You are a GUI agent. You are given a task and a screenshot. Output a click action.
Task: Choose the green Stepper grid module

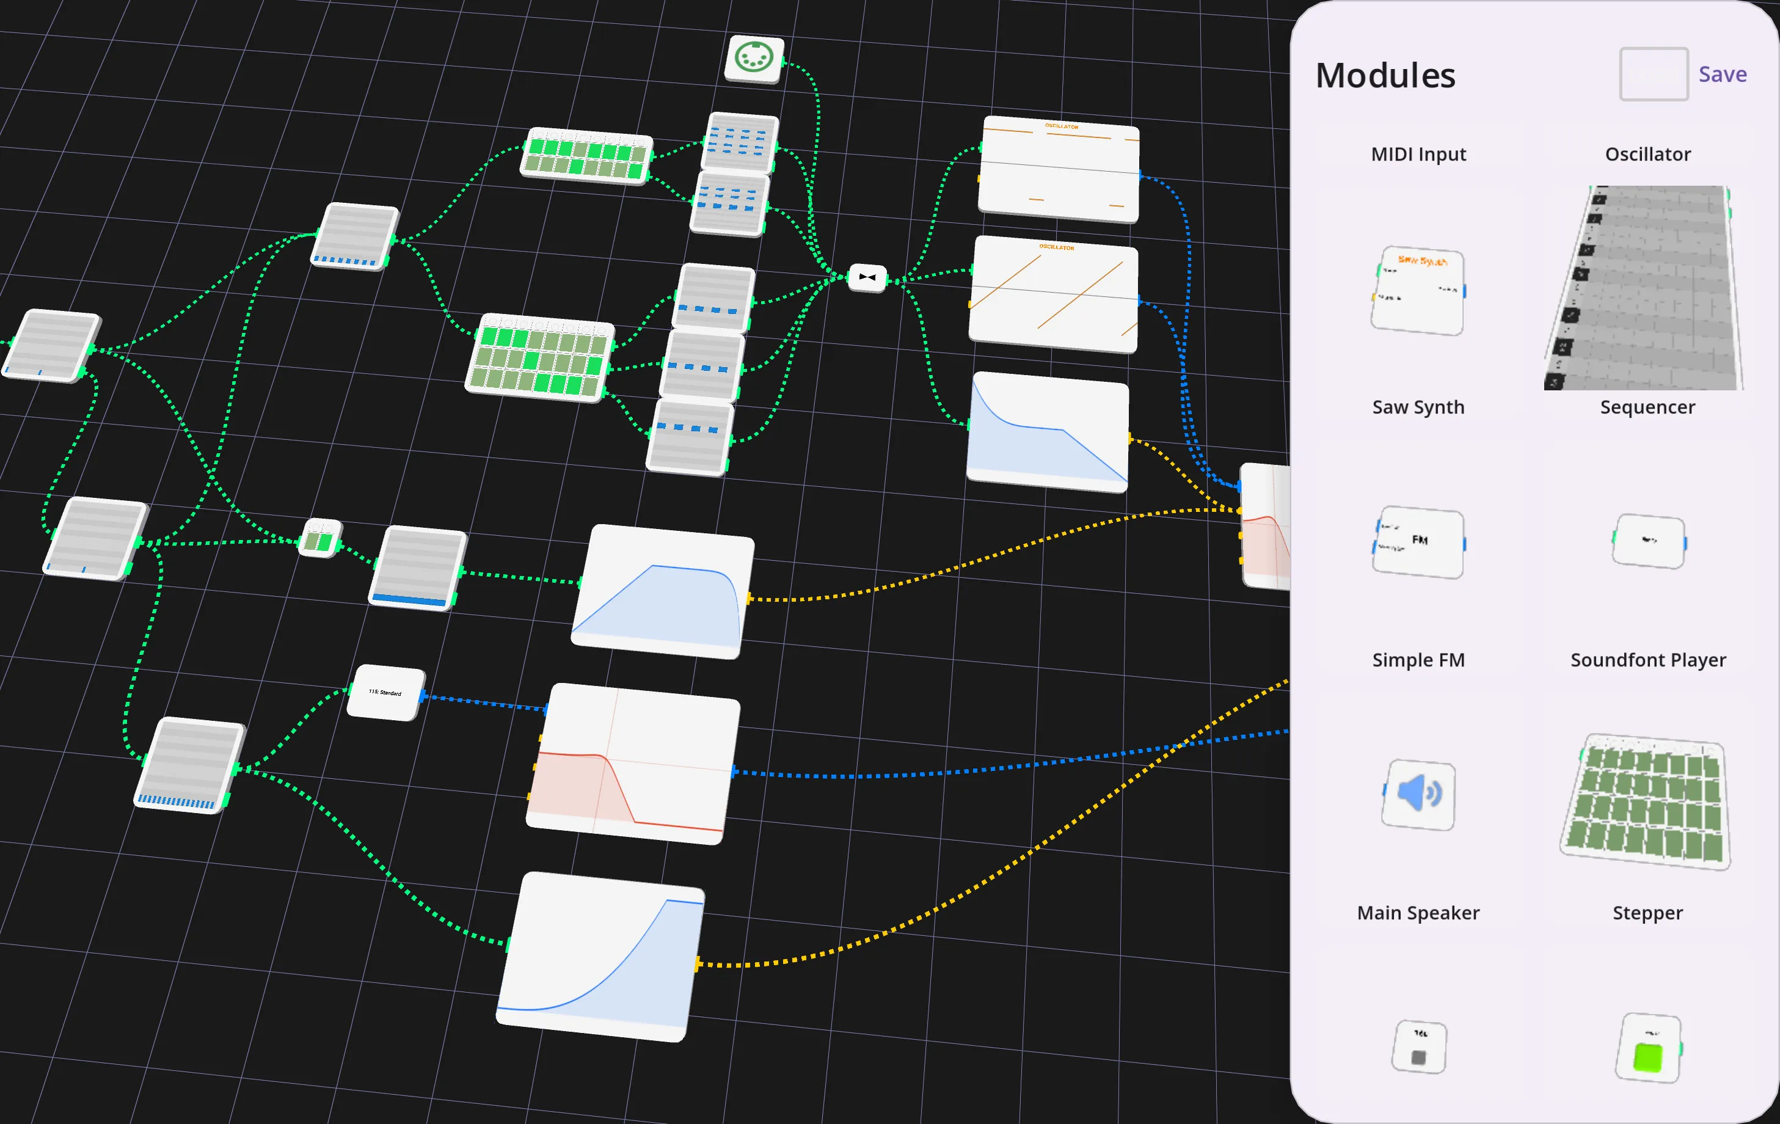click(1647, 801)
